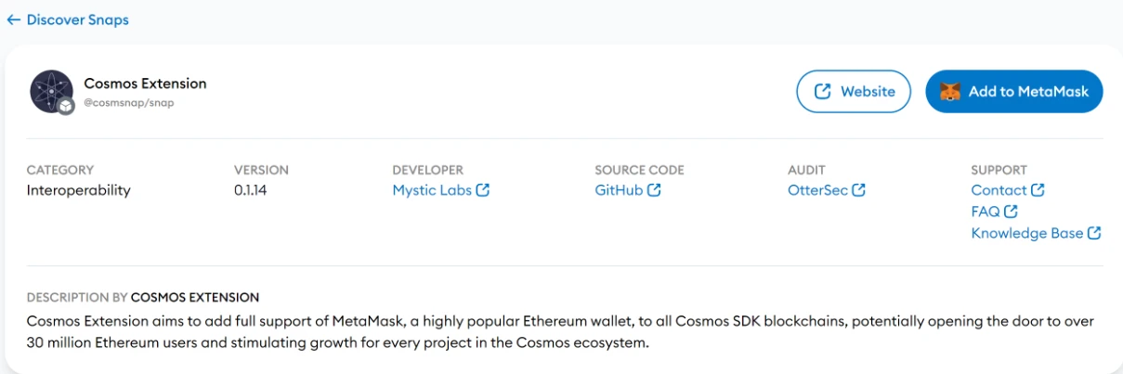
Task: Open the Mystic Labs developer link
Action: pyautogui.click(x=432, y=190)
